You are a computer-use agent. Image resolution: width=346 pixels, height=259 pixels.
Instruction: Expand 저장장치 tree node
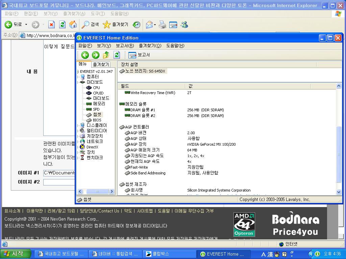pos(95,136)
